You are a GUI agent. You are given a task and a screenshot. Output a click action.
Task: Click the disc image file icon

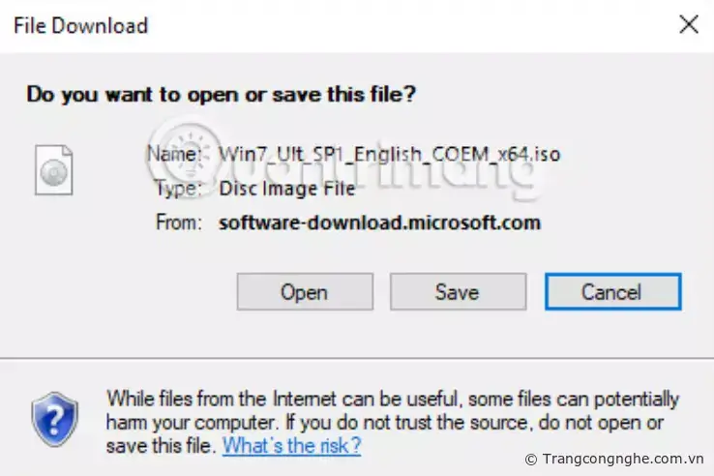coord(53,169)
